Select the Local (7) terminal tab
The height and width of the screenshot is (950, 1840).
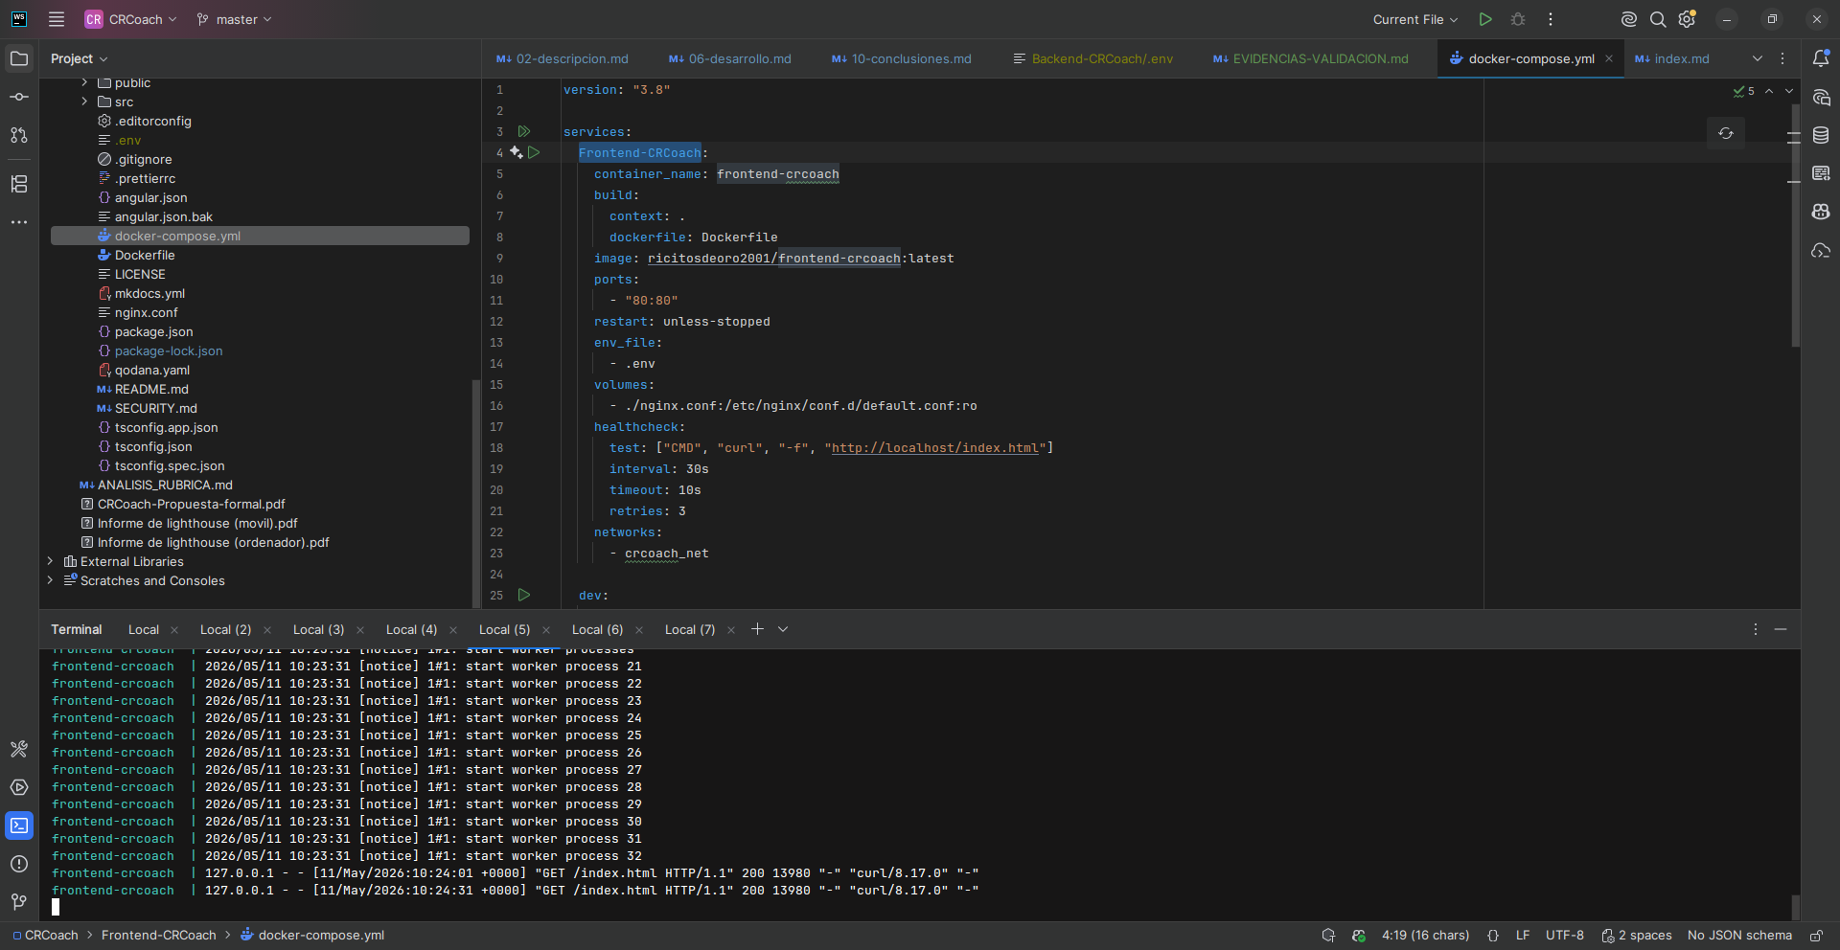click(690, 629)
